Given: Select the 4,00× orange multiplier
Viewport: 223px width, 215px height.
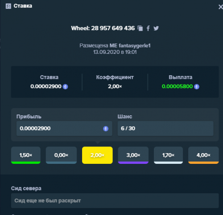Looking at the screenshot, I should [x=203, y=155].
